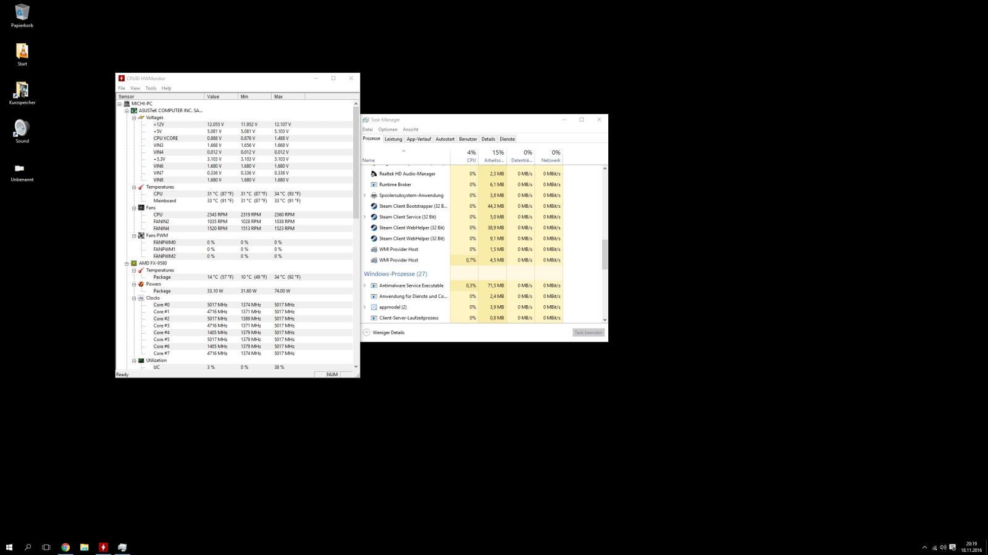Open taskbar search magnifier
Viewport: 988px width, 555px height.
pos(28,547)
